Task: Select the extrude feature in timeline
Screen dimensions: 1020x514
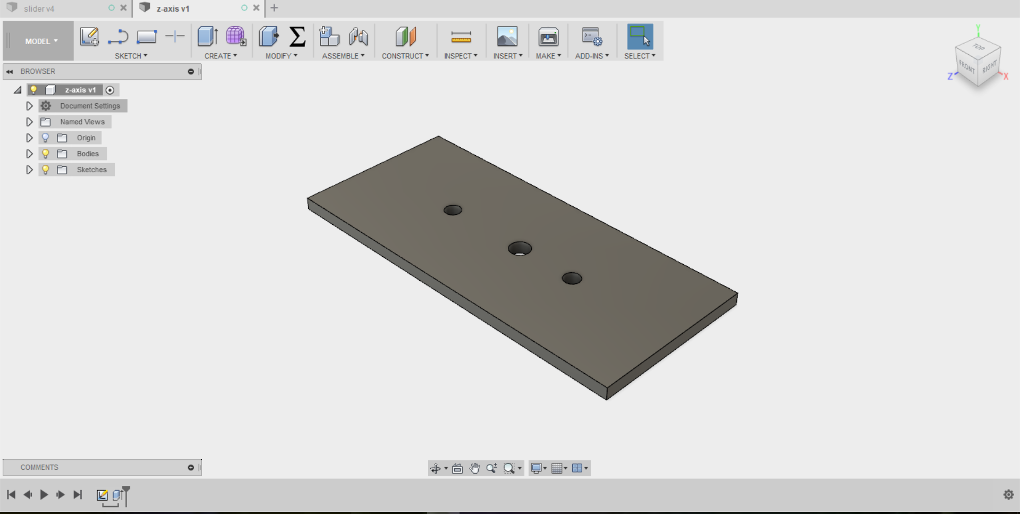Action: click(117, 495)
